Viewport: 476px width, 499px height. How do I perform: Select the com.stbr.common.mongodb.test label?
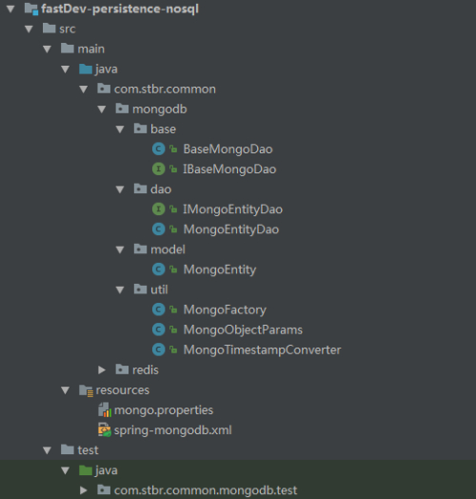point(206,490)
